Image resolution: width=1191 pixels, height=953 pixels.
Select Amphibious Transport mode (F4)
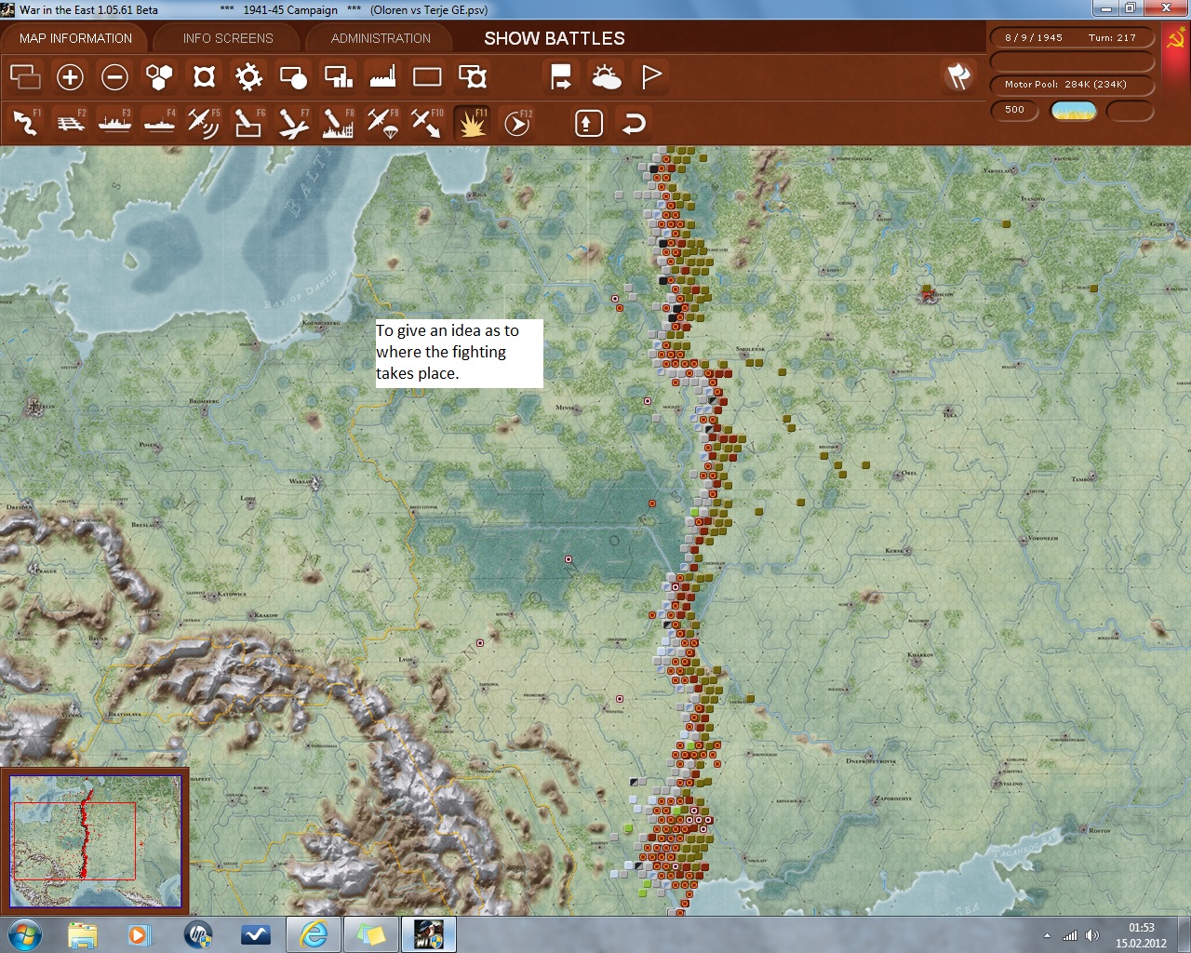click(159, 123)
